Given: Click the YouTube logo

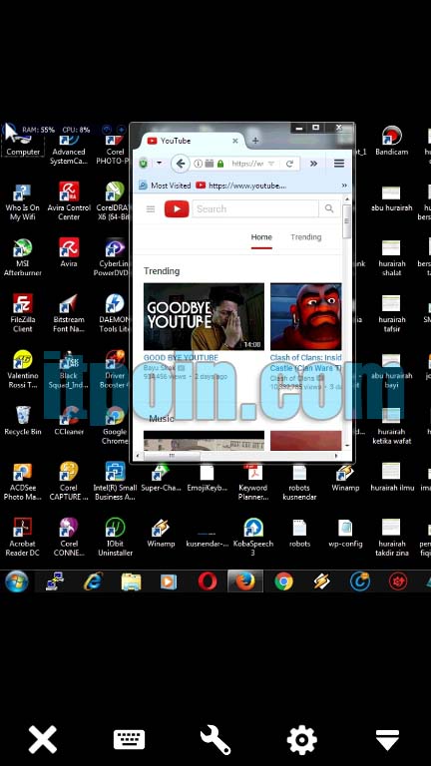Looking at the screenshot, I should tap(177, 209).
